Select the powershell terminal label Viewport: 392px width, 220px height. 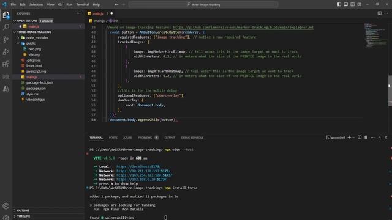pos(336,137)
